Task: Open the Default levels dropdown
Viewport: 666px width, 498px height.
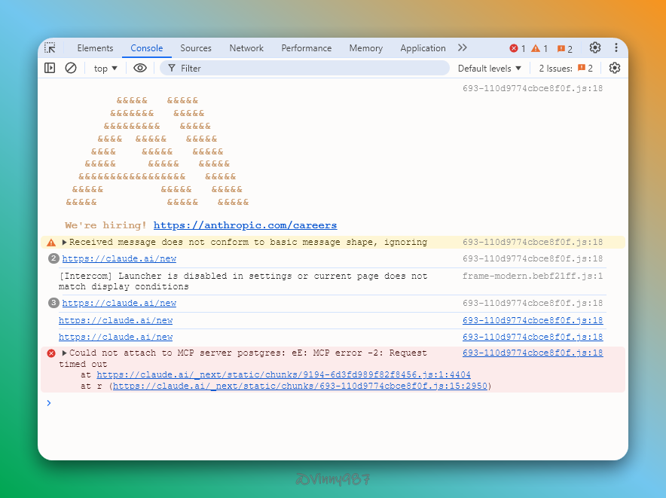Action: click(x=490, y=69)
